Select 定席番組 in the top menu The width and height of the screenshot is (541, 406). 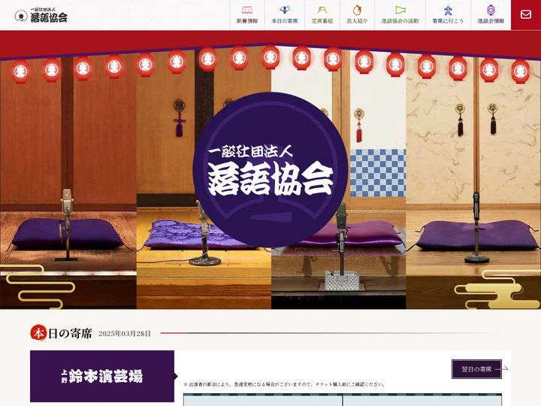coord(322,15)
